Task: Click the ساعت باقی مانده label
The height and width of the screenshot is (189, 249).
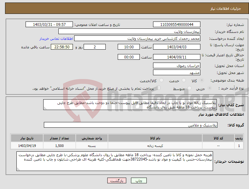Action: pyautogui.click(x=35, y=47)
